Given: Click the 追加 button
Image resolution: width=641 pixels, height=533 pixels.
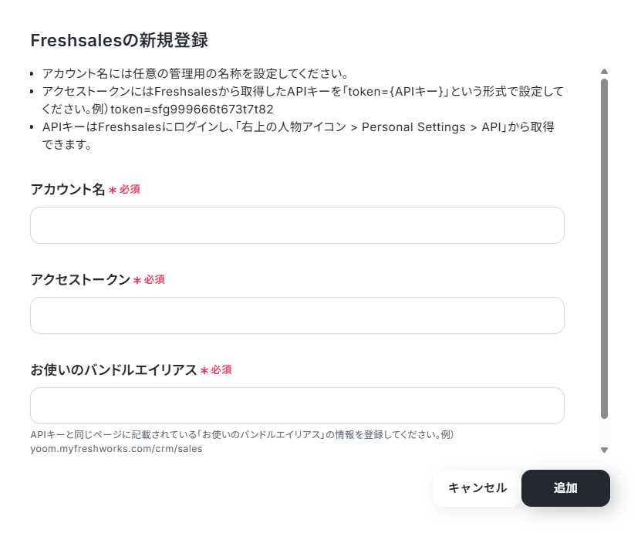Looking at the screenshot, I should pos(565,488).
